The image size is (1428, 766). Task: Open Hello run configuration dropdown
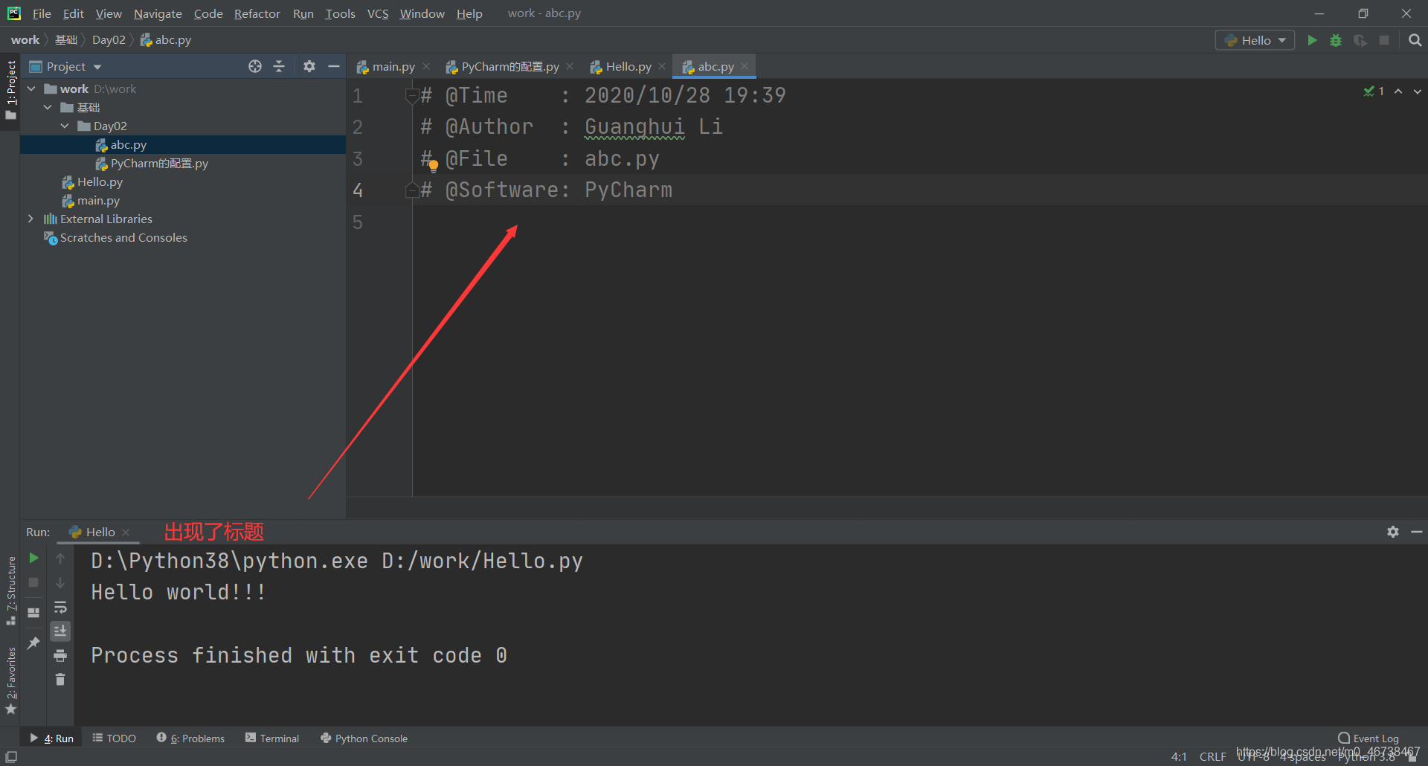click(1255, 40)
